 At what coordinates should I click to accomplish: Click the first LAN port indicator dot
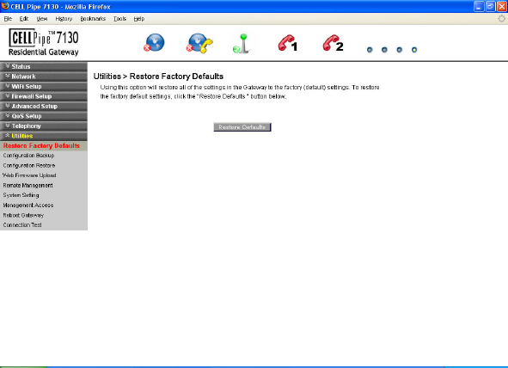370,50
